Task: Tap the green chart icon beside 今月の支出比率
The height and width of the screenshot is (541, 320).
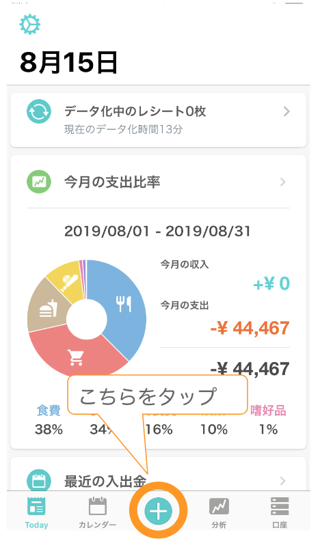Action: coord(39,182)
